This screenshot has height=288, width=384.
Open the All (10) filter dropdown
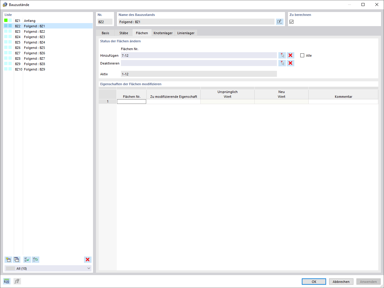(48, 268)
